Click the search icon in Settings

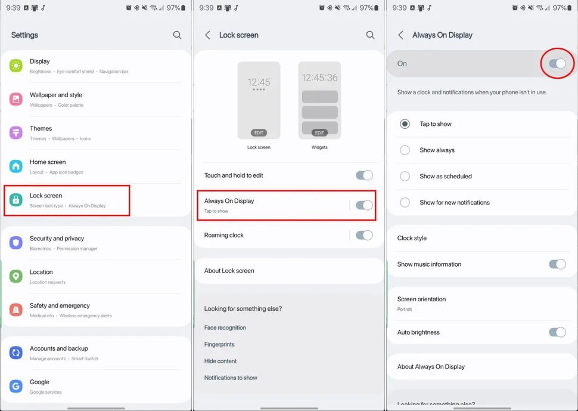(177, 35)
